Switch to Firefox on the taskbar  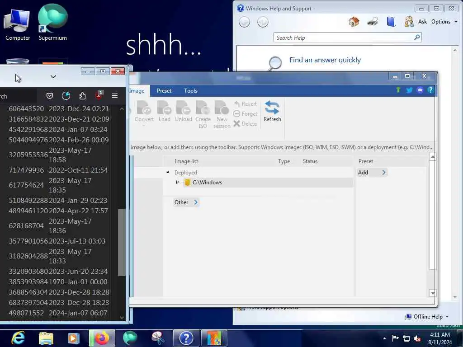tap(102, 338)
